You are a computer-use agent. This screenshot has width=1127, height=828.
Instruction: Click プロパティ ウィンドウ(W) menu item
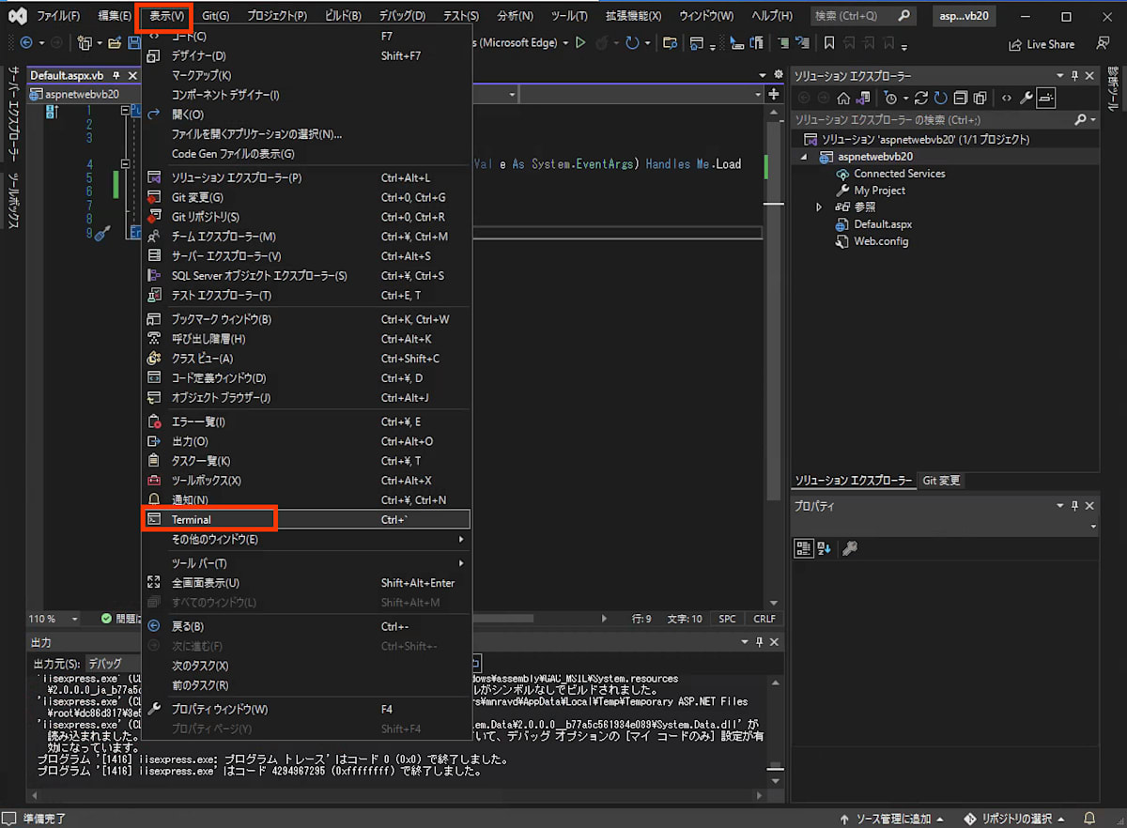point(306,709)
